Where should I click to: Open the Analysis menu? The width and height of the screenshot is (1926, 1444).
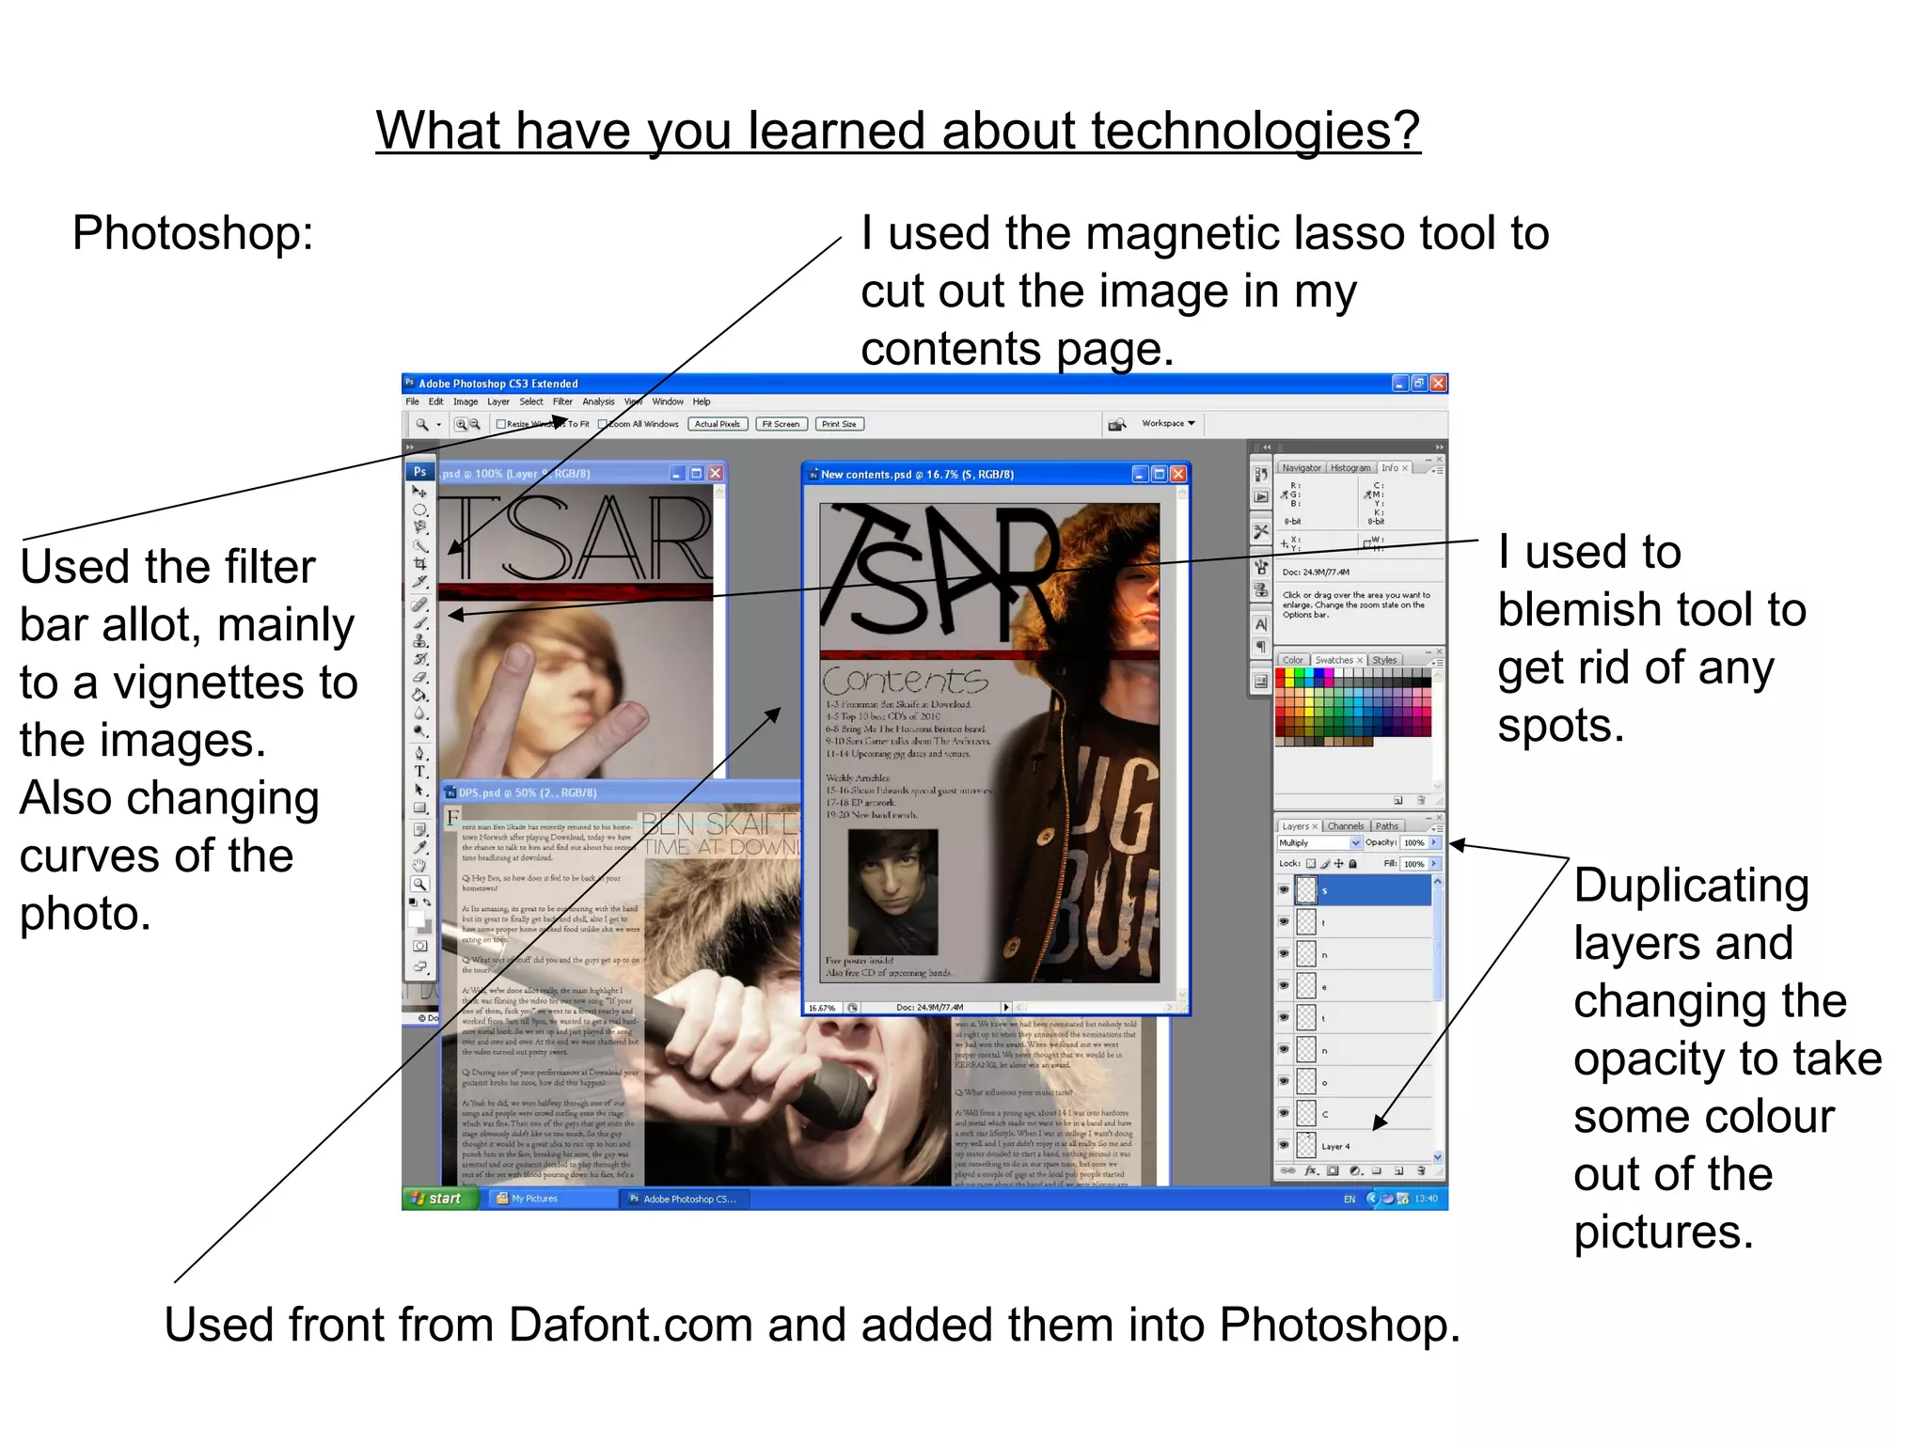point(598,401)
